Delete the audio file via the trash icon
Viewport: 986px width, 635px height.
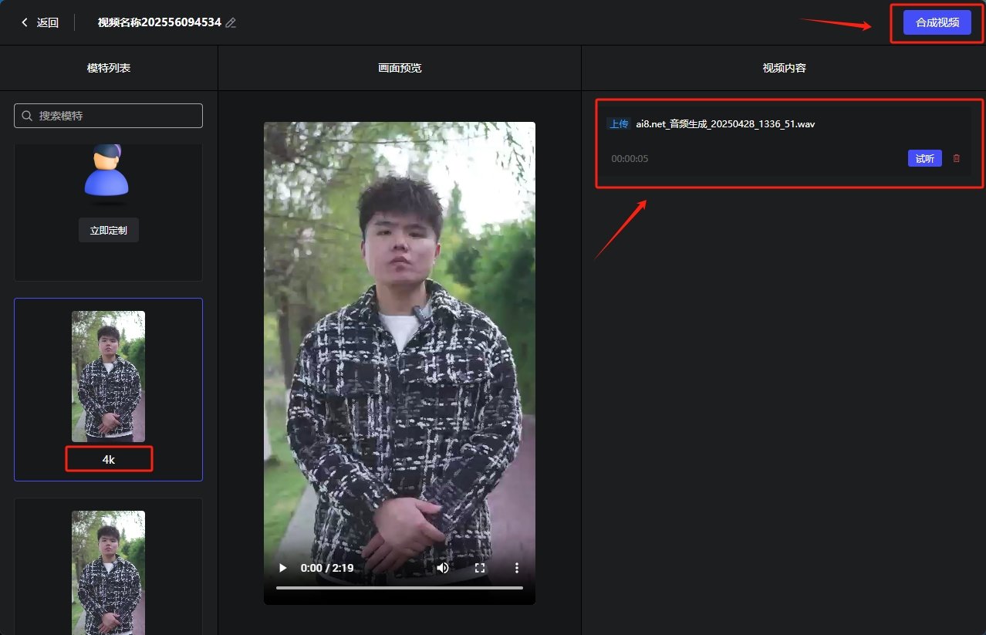pos(956,157)
